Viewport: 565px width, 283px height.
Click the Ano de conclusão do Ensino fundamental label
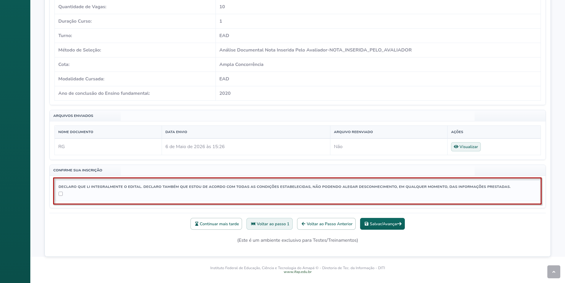point(104,93)
